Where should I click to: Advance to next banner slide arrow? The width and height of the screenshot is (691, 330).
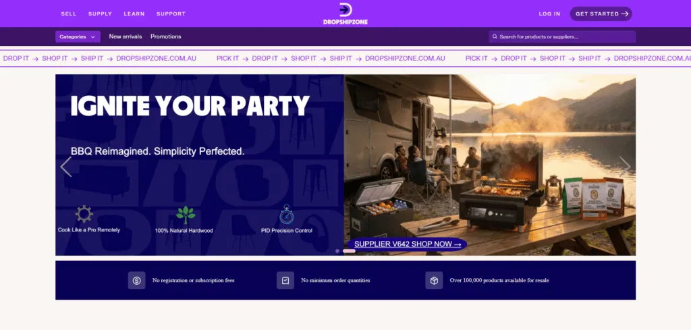coord(625,166)
